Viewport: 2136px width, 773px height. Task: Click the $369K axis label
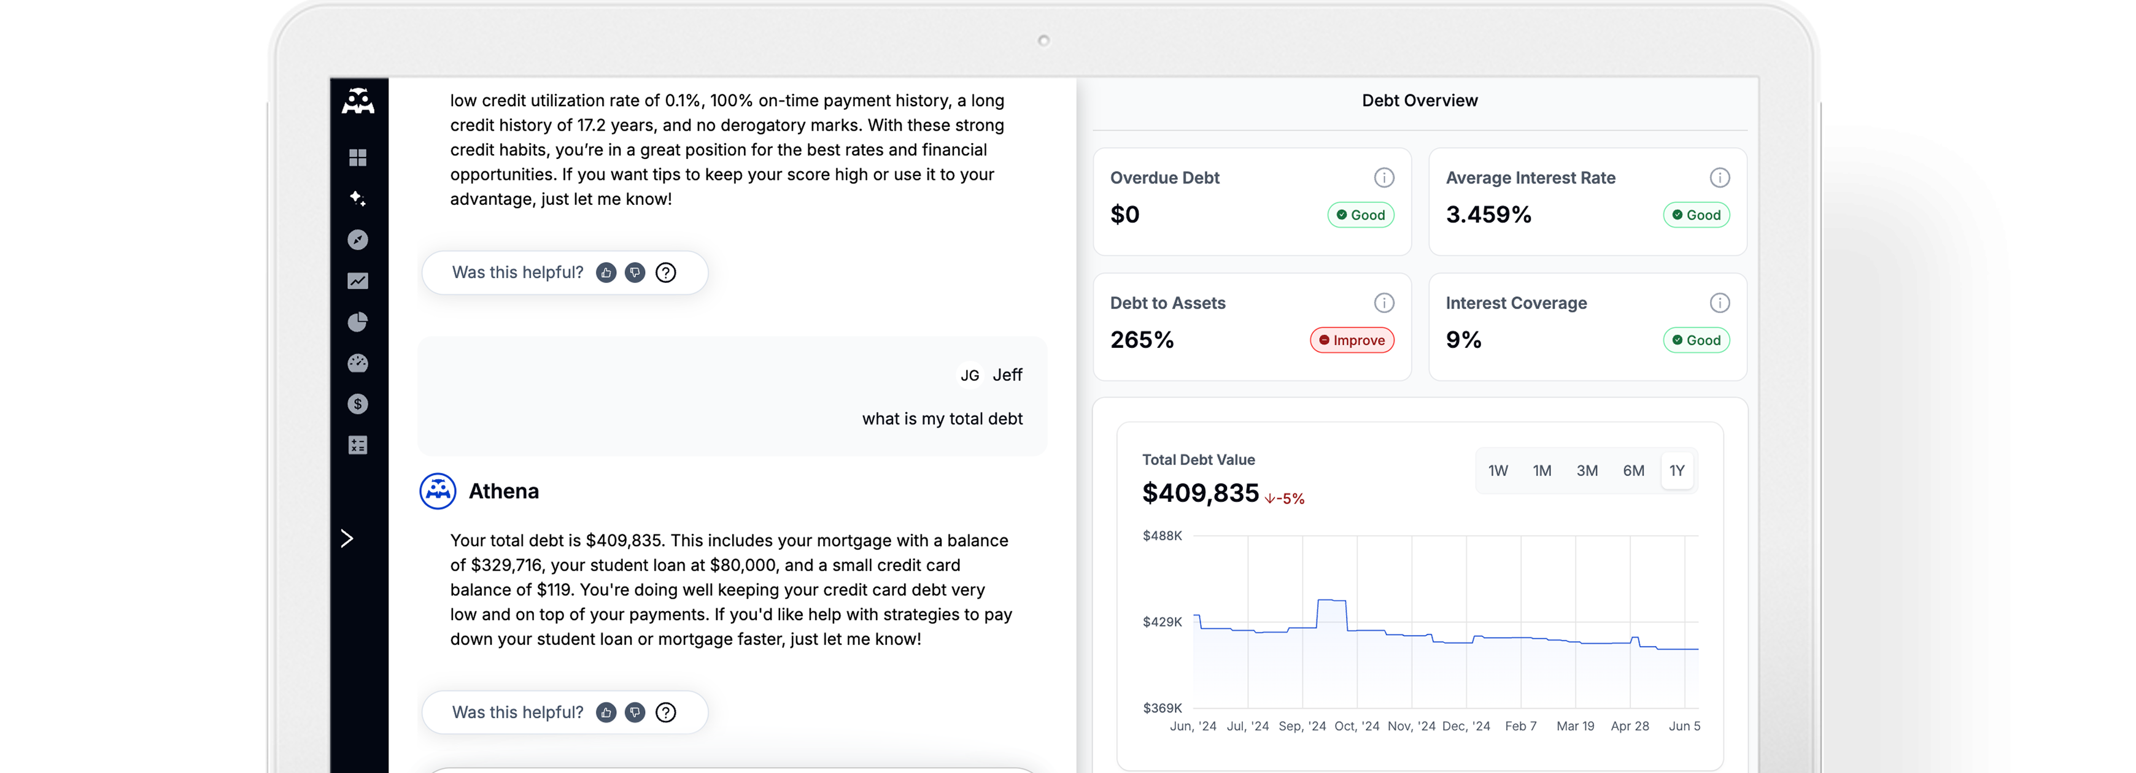(x=1163, y=709)
